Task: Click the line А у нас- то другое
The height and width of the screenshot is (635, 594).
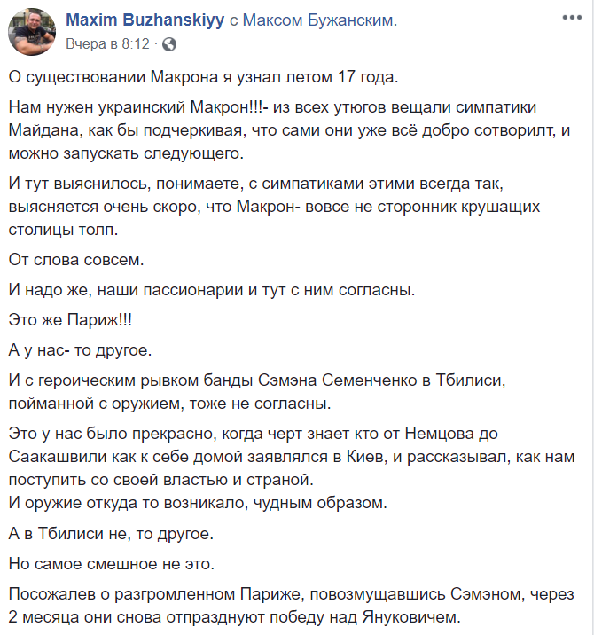Action: click(82, 348)
